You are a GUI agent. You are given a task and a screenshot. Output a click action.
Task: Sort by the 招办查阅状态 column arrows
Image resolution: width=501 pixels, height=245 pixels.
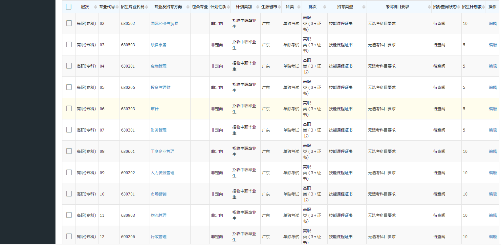pos(459,7)
